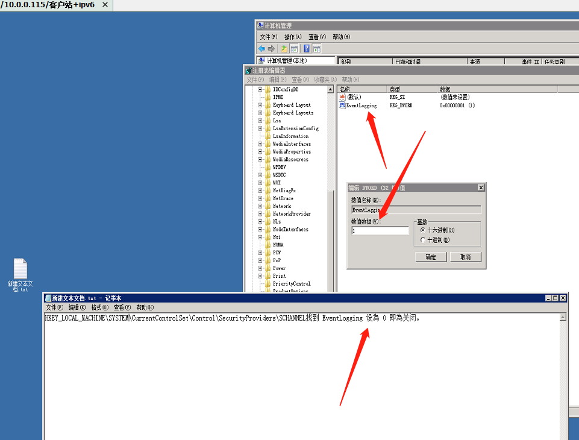Click the 确定 button in DWORD dialog
The width and height of the screenshot is (579, 440).
click(x=431, y=257)
